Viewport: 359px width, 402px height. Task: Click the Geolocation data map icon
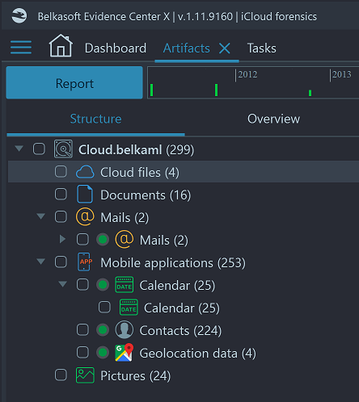[x=125, y=352]
